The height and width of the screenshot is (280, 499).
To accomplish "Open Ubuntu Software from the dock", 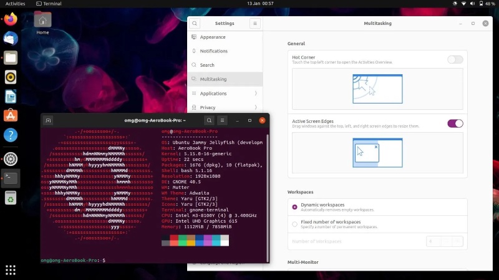I will tap(11, 115).
